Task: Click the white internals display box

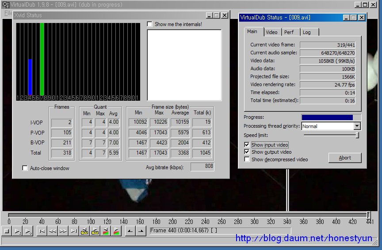Action: coord(184,65)
